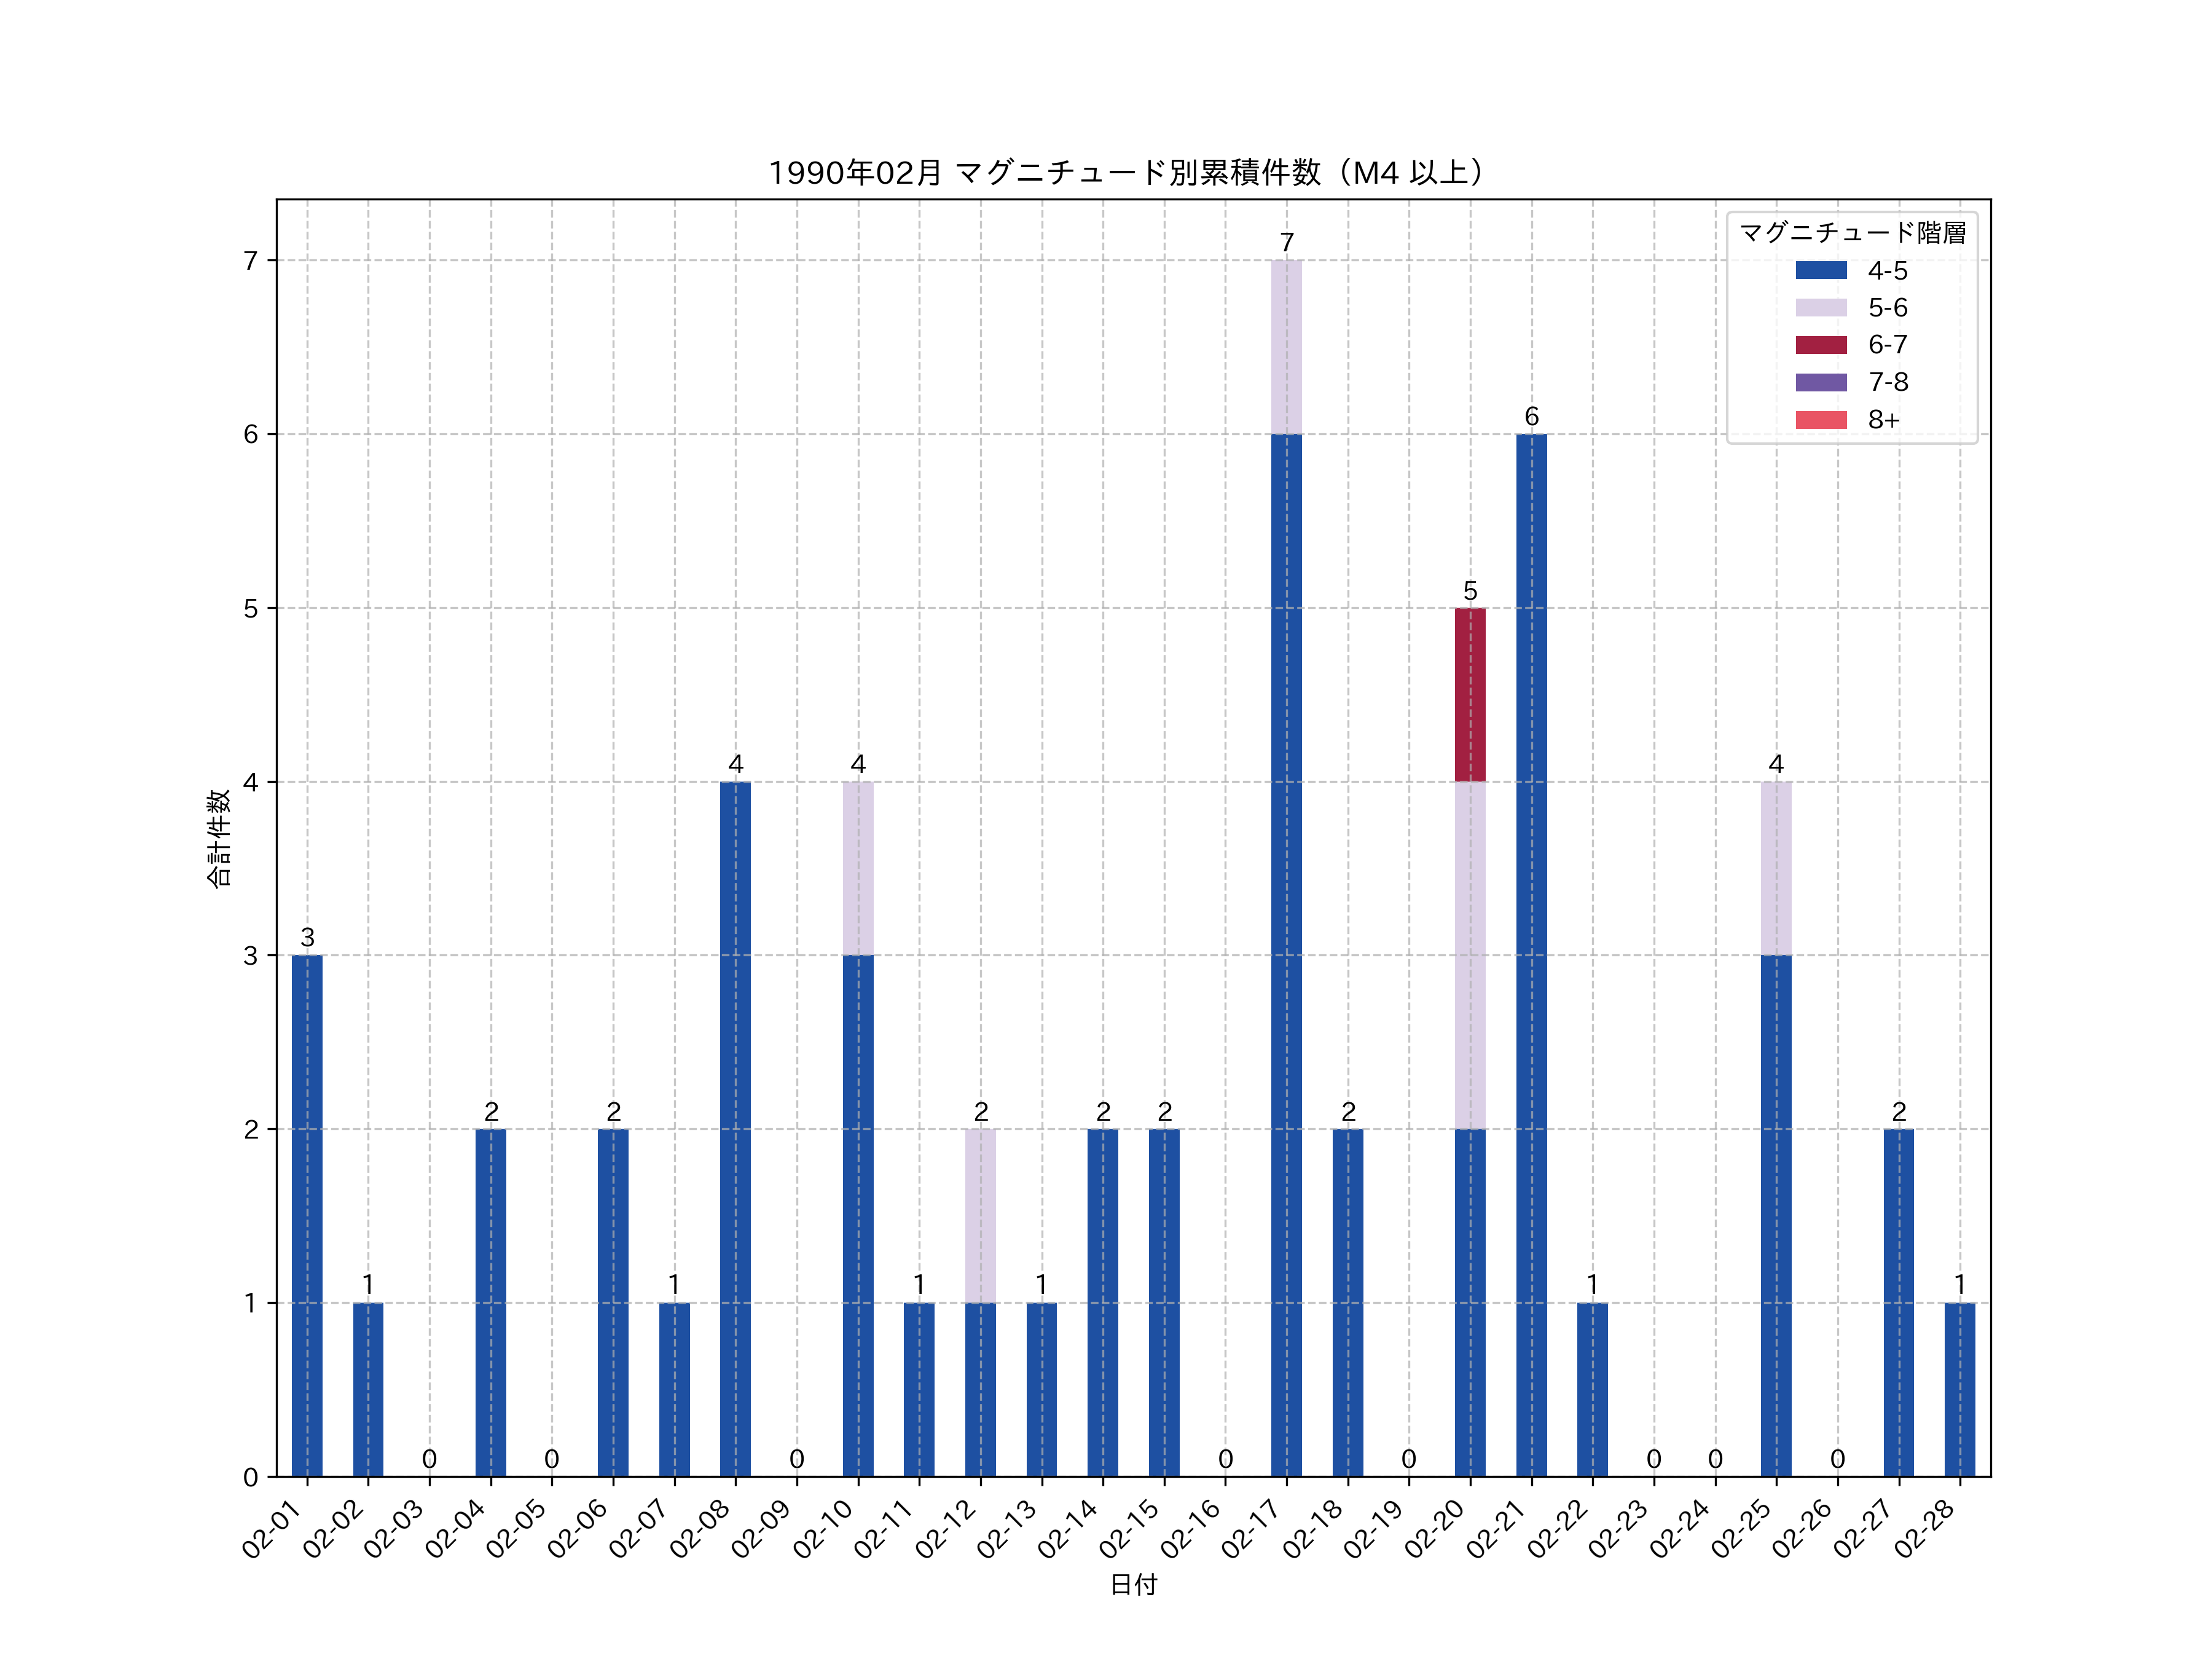Click the value label 7 above 02-17
Viewport: 2212px width, 1659px height.
click(x=1286, y=243)
